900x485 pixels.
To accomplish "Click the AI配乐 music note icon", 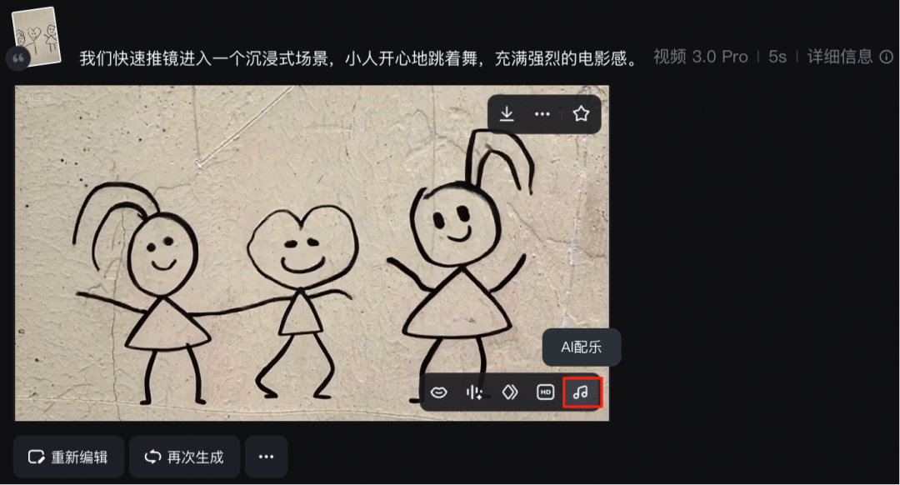I will [582, 392].
